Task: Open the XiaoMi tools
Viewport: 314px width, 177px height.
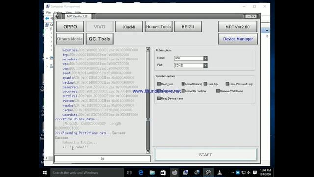Action: pos(129,27)
